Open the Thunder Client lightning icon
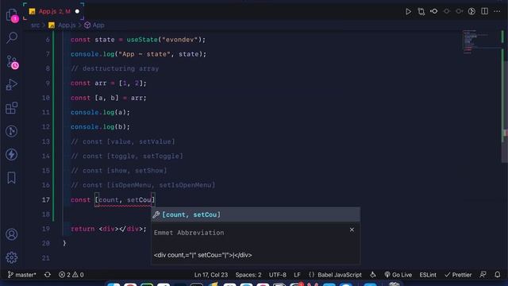Viewport: 508px width, 286px height. coord(12,154)
